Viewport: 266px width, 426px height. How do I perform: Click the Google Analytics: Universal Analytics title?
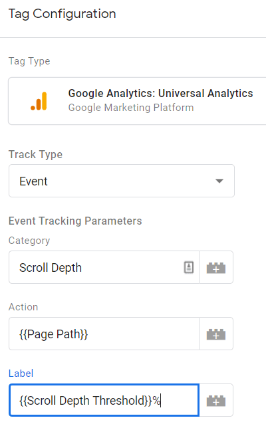160,93
